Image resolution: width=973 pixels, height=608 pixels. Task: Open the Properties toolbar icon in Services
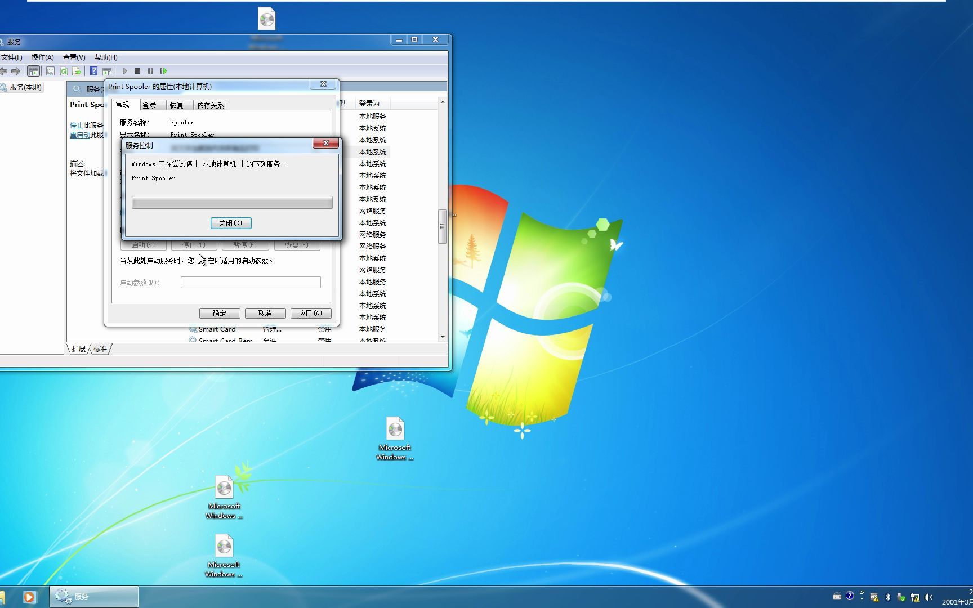(x=50, y=71)
